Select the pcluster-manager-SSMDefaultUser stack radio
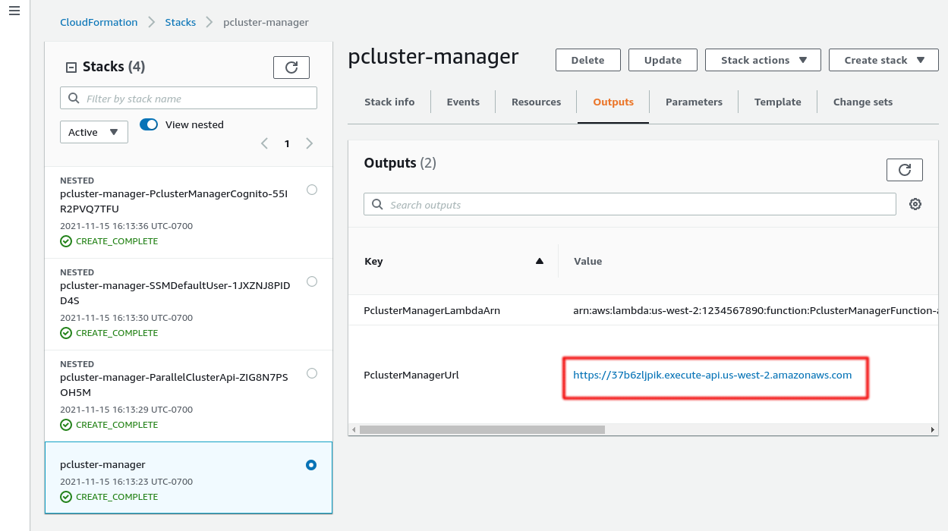Image resolution: width=948 pixels, height=531 pixels. point(312,281)
